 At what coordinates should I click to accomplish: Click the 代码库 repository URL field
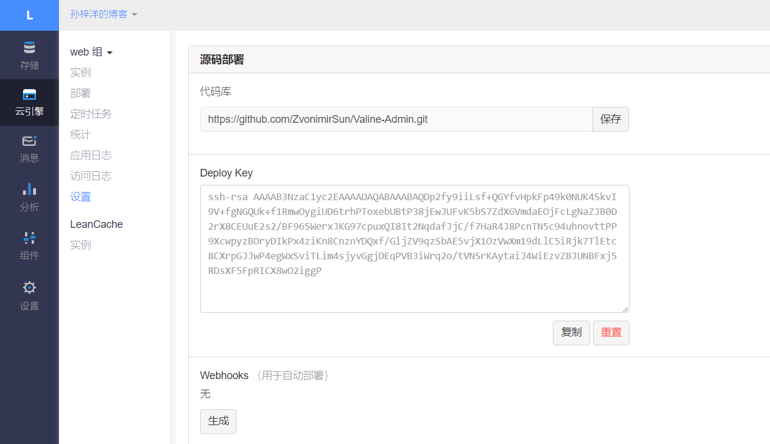coord(395,119)
